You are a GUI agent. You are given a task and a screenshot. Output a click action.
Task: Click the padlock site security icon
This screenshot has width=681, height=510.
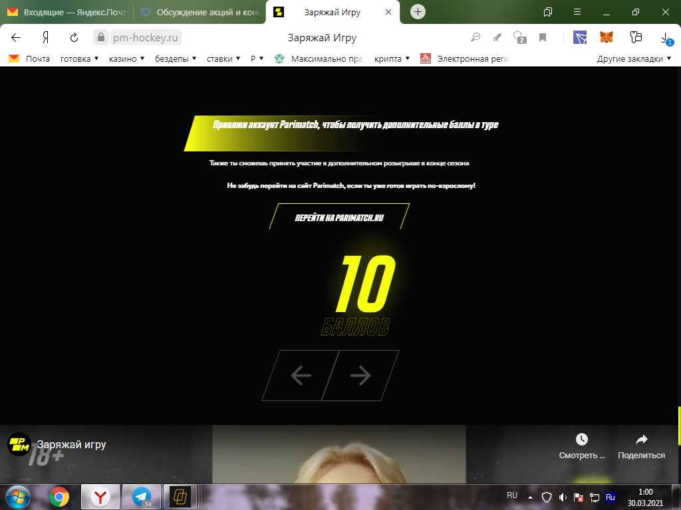pos(101,37)
